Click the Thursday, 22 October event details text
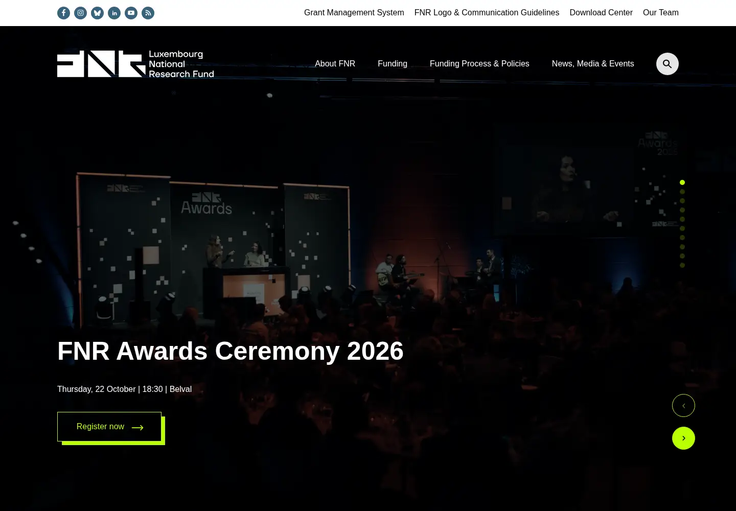The width and height of the screenshot is (736, 511). pos(124,389)
